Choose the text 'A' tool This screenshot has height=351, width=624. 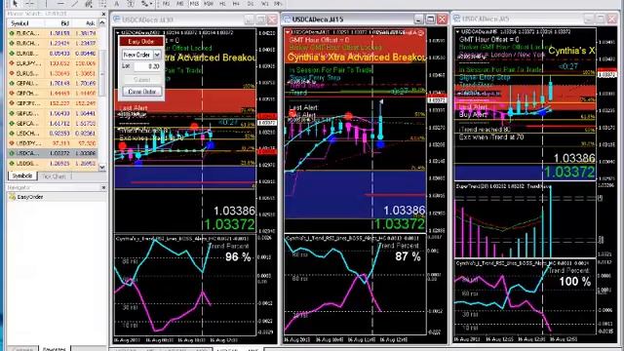(117, 4)
